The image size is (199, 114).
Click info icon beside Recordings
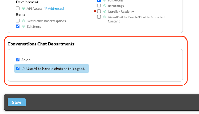[x=104, y=6]
